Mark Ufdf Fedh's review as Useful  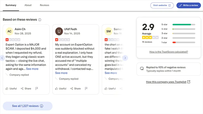pos(61,88)
